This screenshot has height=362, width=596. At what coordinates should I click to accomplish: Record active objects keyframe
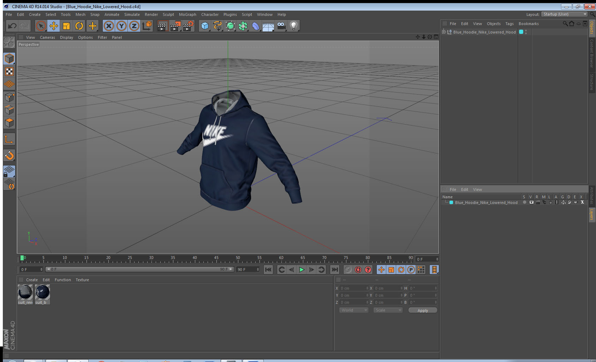348,270
